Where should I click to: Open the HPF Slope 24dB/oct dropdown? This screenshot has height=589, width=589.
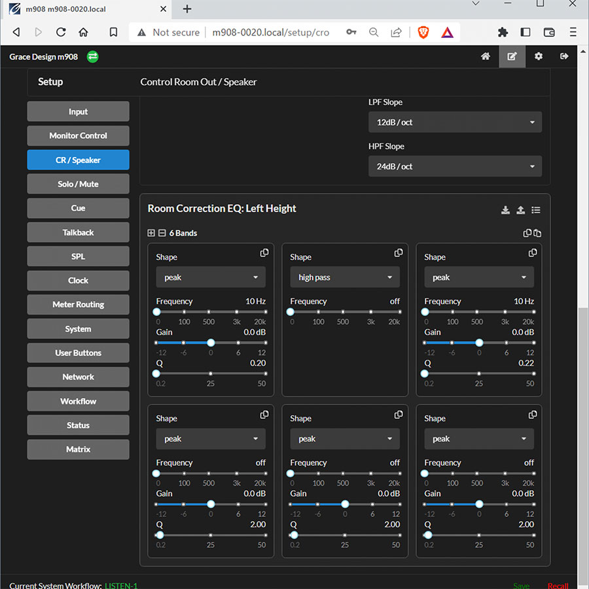[455, 166]
